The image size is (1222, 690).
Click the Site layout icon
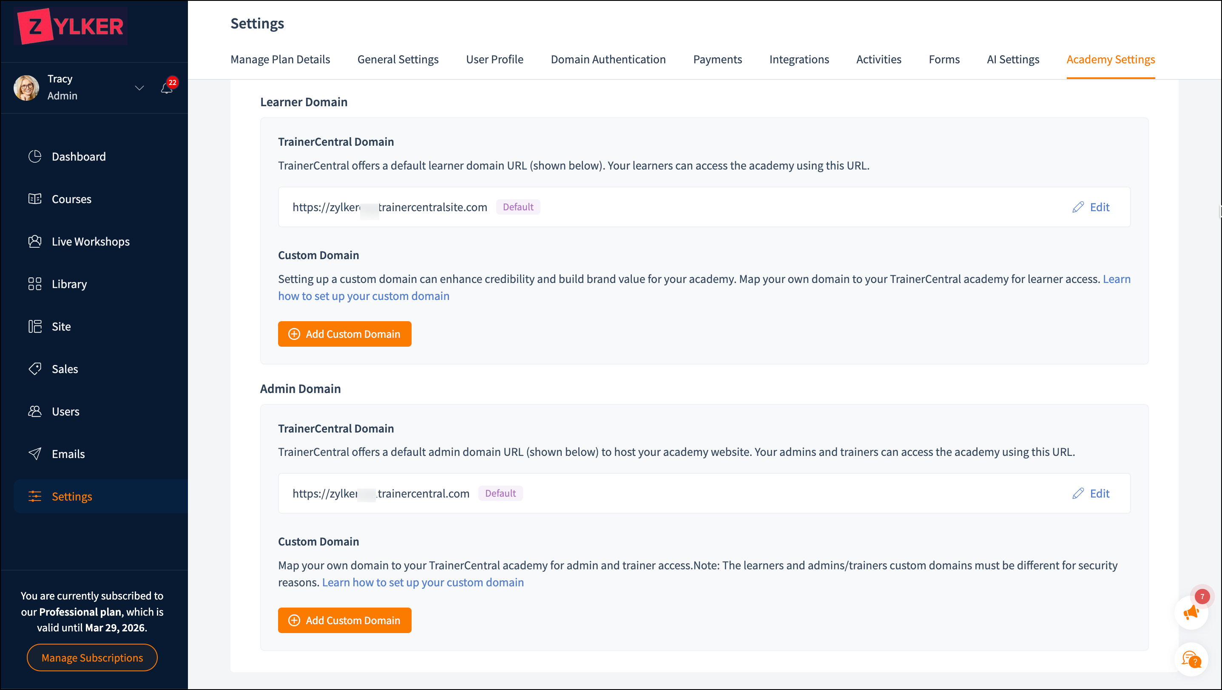tap(34, 326)
